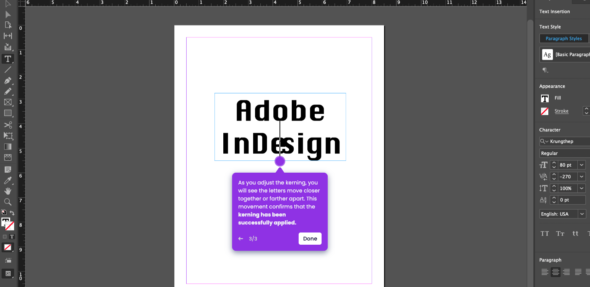
Task: Justify paragraph with last line left
Action: click(578, 272)
